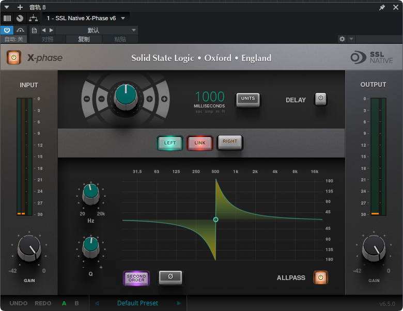
Task: Close the plugin window
Action: (396, 7)
